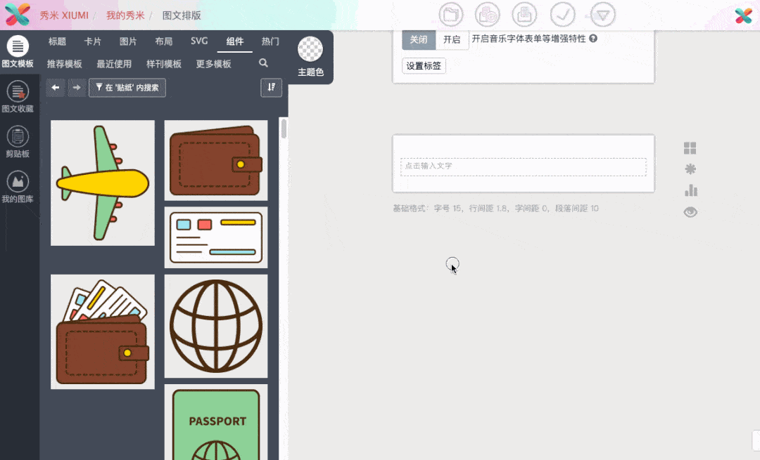Screen dimensions: 760x460
Task: Insert the brown wallet sticker
Action: pos(216,161)
